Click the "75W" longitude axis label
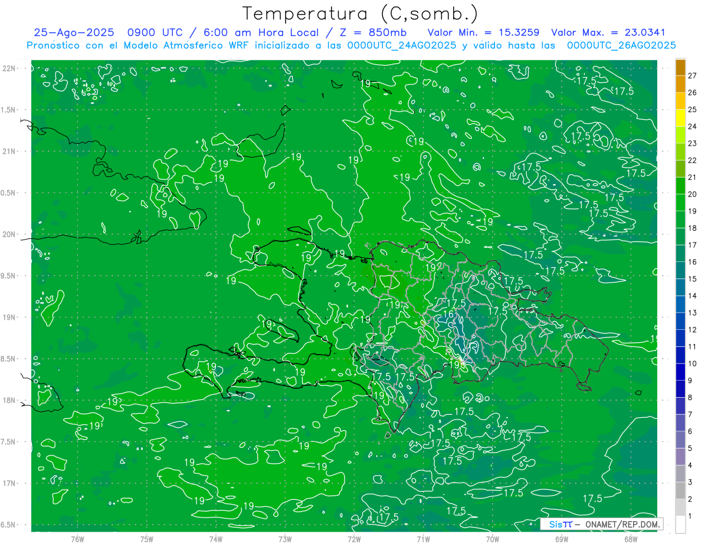 tap(147, 539)
